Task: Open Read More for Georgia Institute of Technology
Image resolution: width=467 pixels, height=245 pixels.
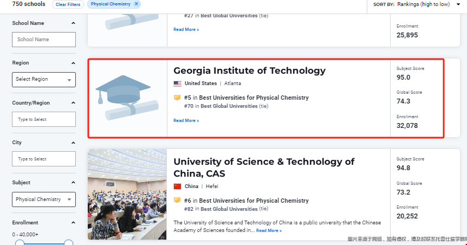Action: [x=186, y=120]
